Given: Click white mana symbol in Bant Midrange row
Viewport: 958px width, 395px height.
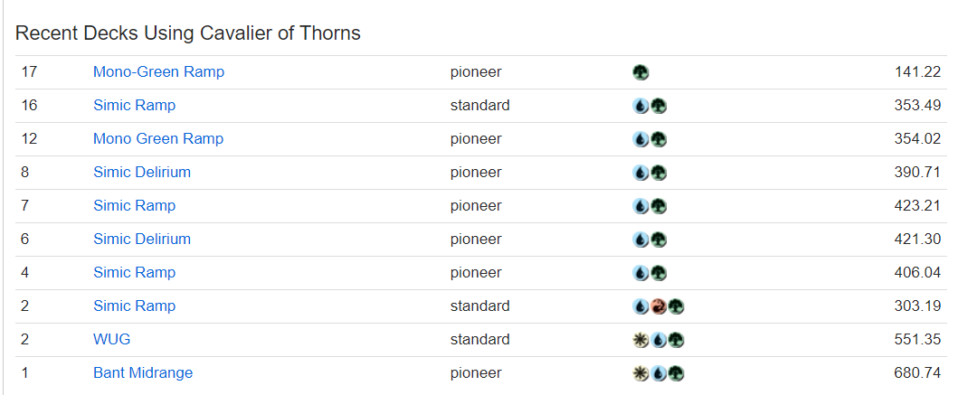Looking at the screenshot, I should click(640, 373).
